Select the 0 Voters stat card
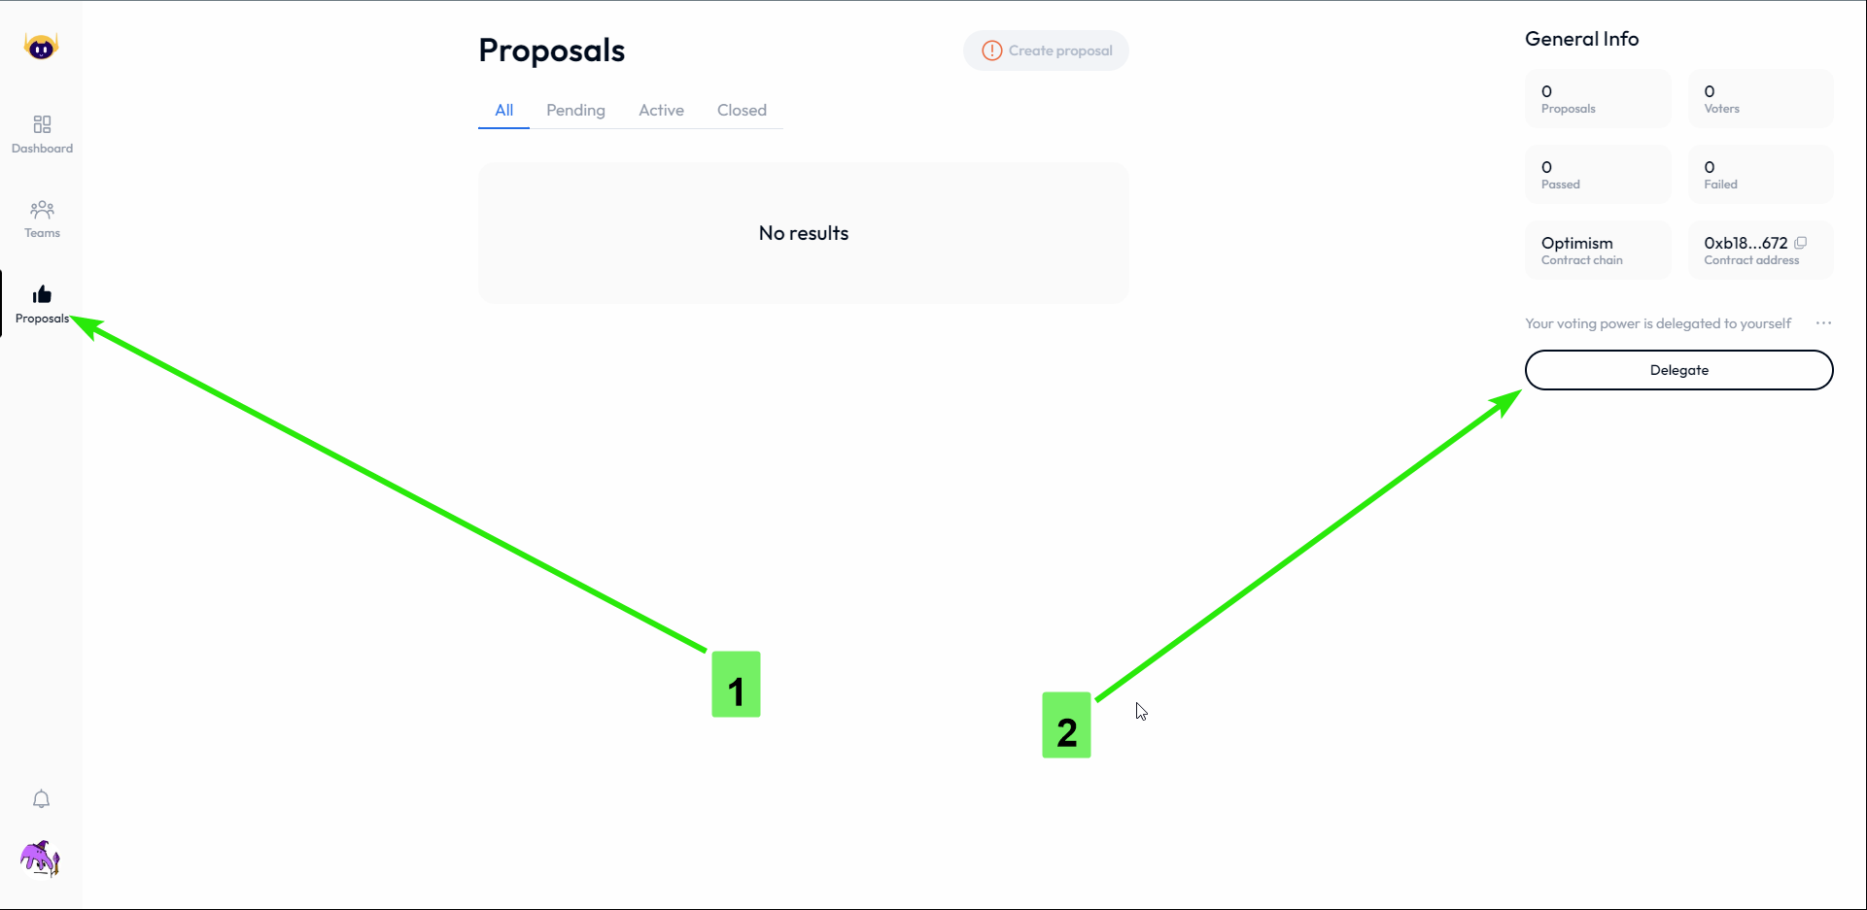The width and height of the screenshot is (1867, 910). (x=1760, y=98)
